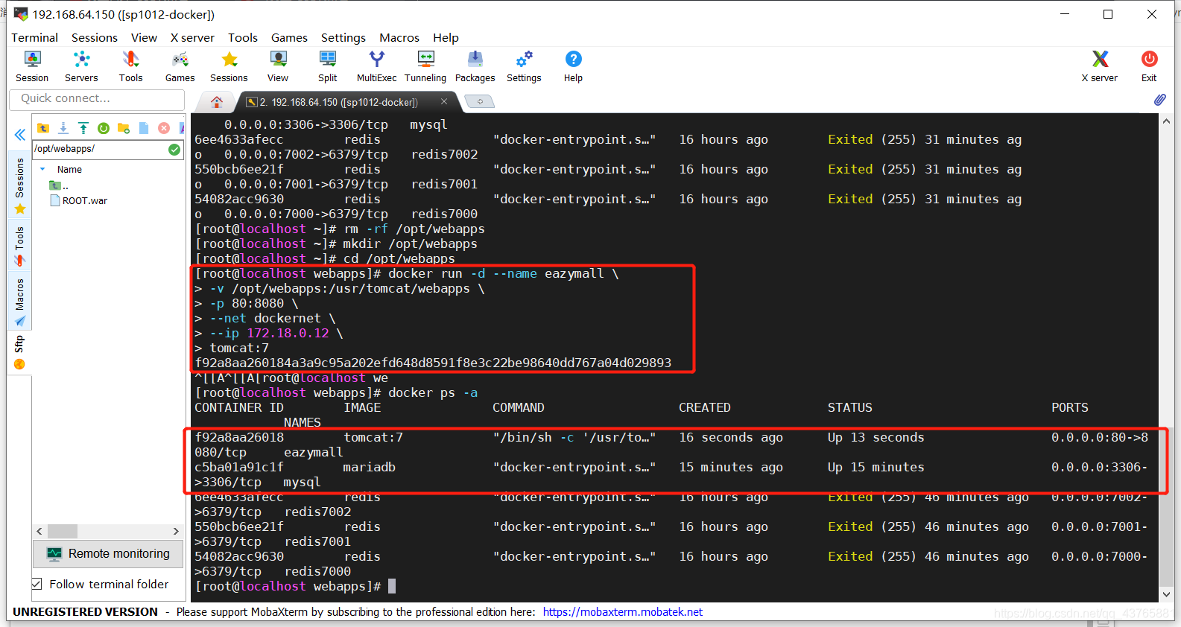This screenshot has width=1181, height=627.
Task: Open the Games menu
Action: click(289, 37)
